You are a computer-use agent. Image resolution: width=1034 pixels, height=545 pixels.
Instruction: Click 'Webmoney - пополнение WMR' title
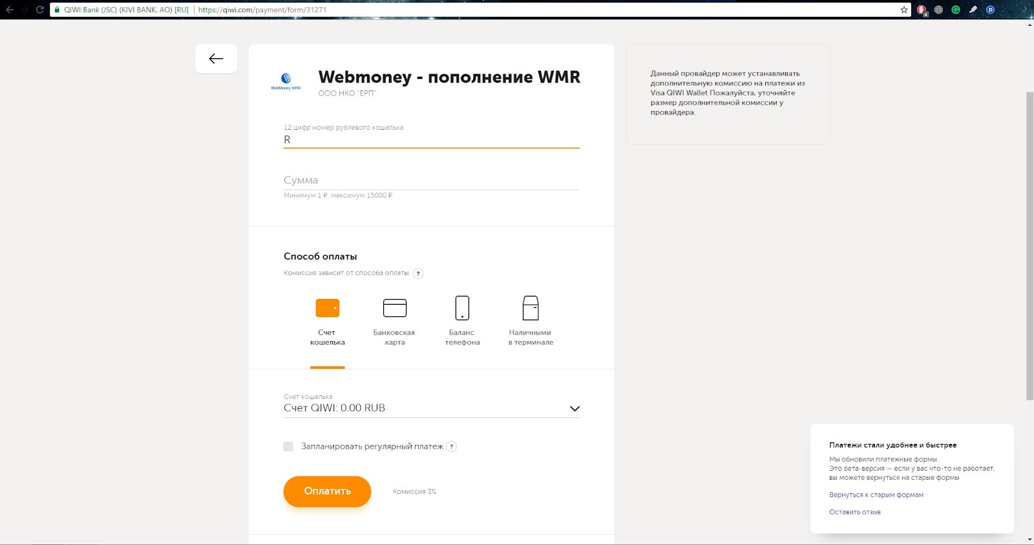pyautogui.click(x=449, y=77)
